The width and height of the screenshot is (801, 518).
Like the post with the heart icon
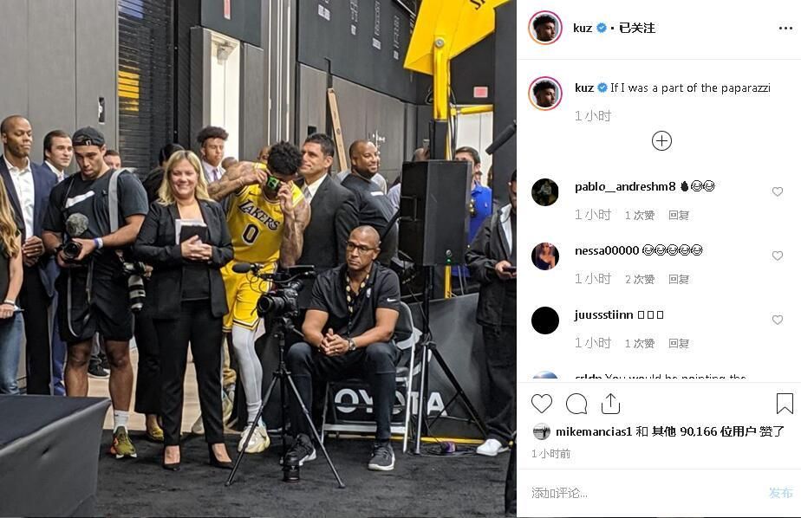coord(542,404)
